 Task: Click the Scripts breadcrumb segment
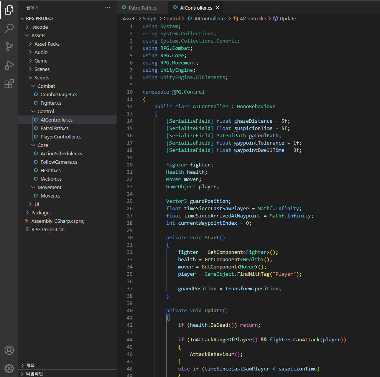tap(150, 18)
